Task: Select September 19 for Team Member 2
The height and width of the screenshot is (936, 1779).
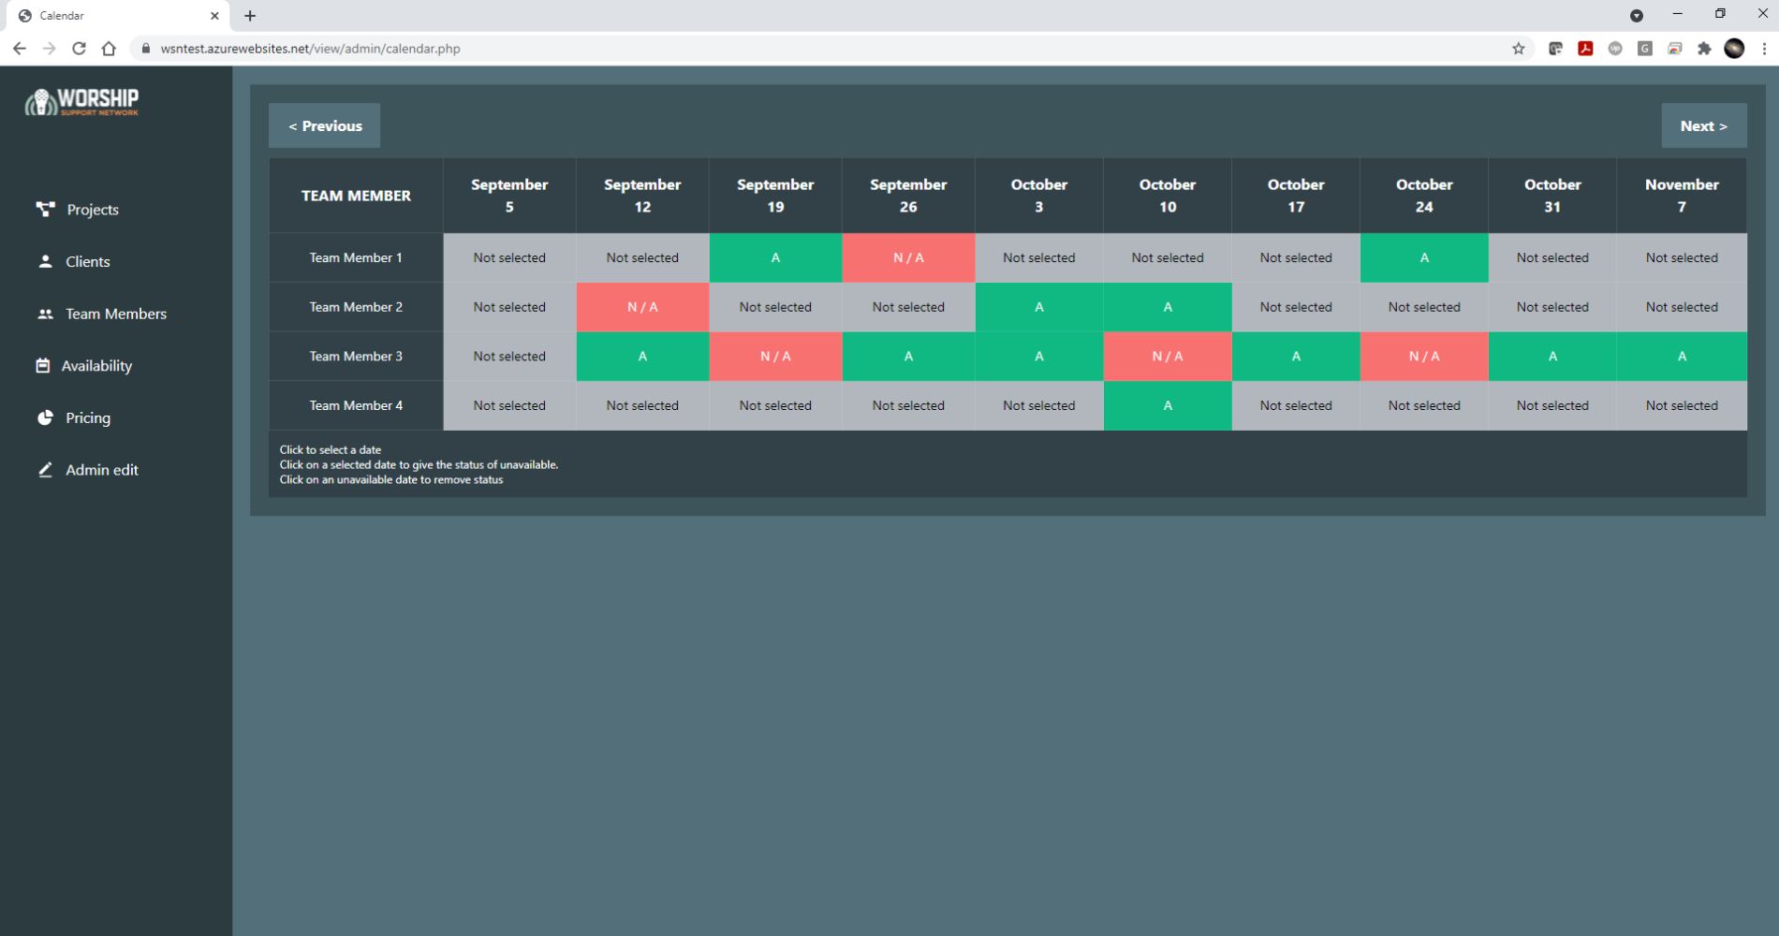Action: [775, 307]
